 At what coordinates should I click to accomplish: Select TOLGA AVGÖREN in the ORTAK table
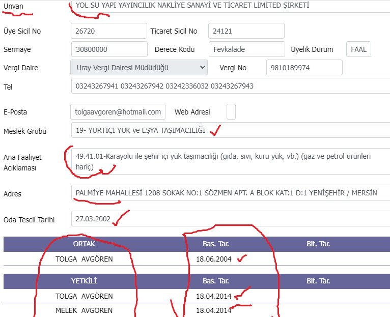tap(84, 259)
